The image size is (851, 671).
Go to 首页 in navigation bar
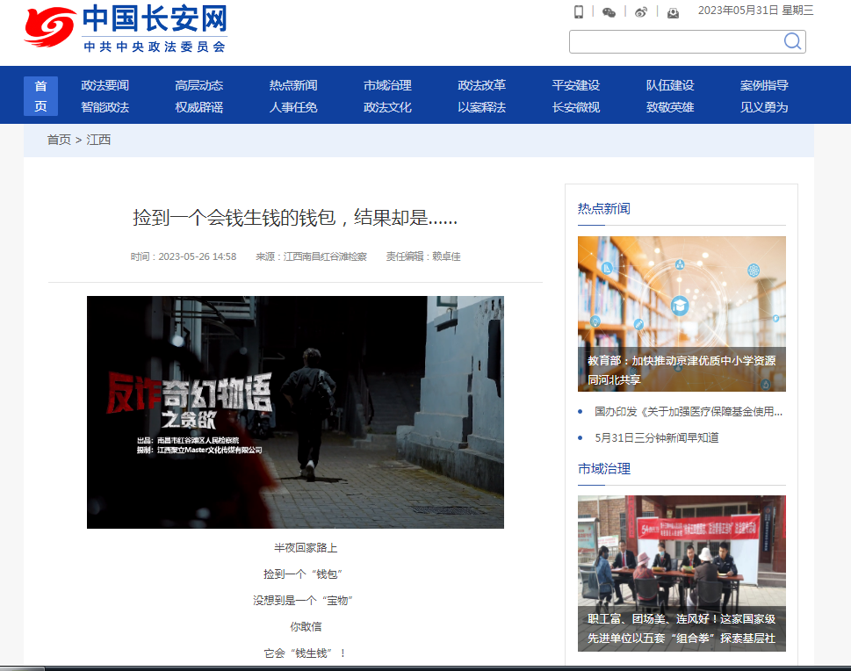click(x=40, y=96)
